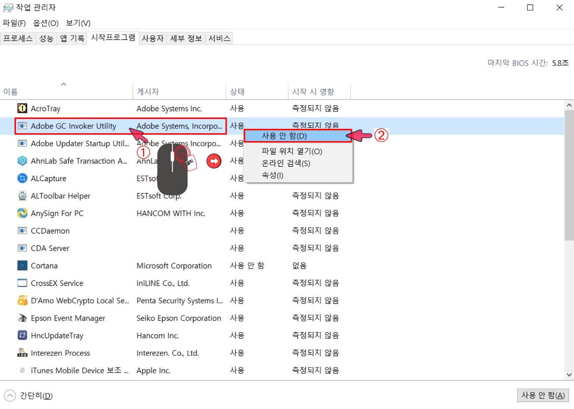Viewport: 574px width, 409px height.
Task: Click the 사용 안 함(A) button
Action: coord(543,396)
